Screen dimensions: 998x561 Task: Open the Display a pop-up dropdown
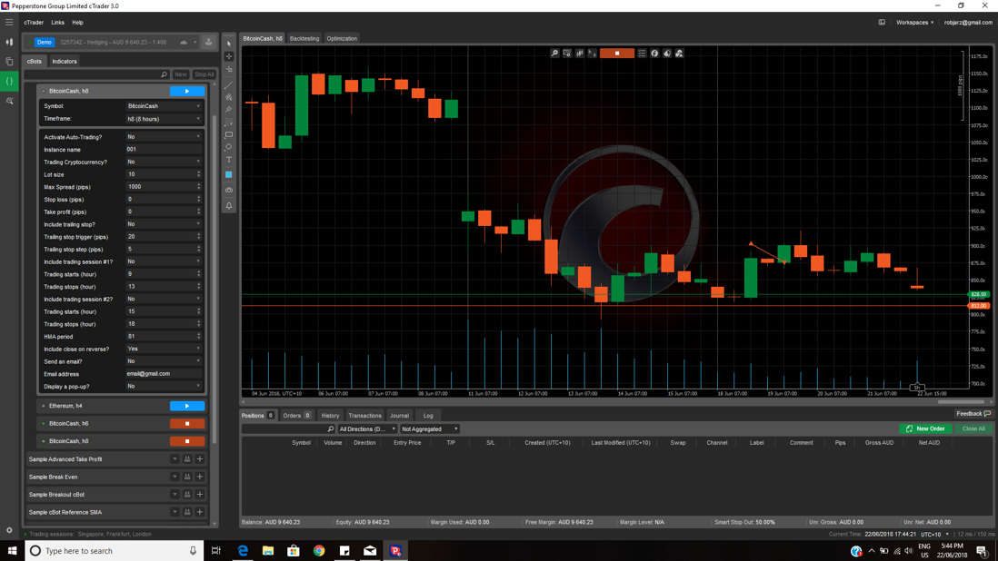point(164,387)
